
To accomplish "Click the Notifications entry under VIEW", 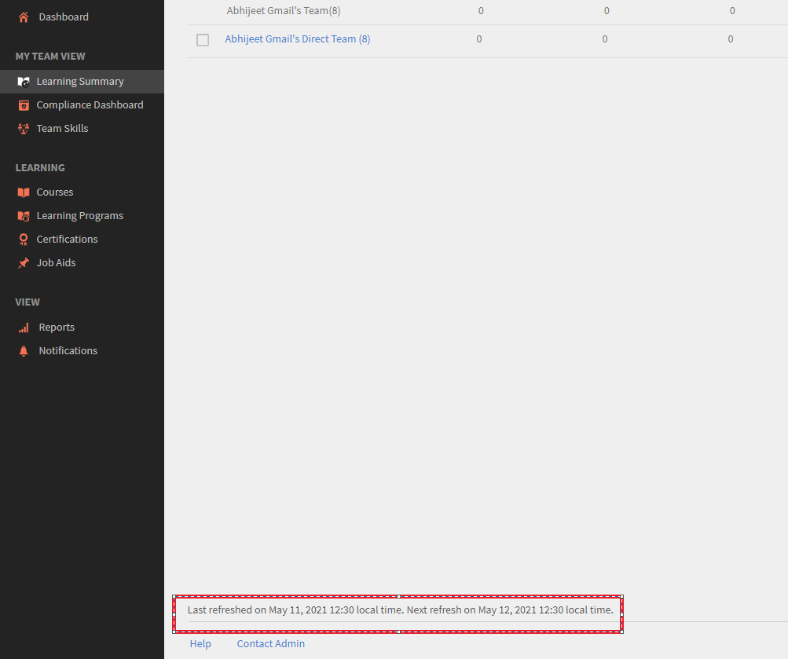I will point(68,350).
